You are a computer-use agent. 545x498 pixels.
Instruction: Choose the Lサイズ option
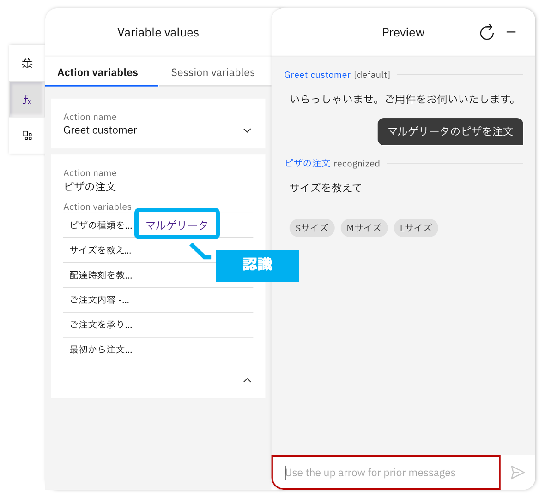416,228
